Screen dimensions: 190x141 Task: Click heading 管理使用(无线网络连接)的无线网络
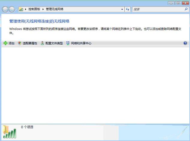[39, 21]
